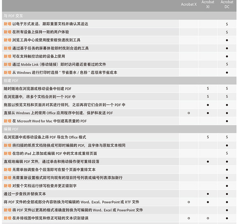239x224 pixels.
Task: Click Acrobat DC dot for '更高的格式准确度' row
Action: (227, 210)
